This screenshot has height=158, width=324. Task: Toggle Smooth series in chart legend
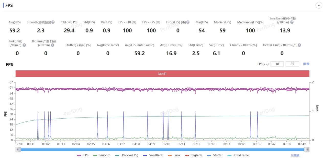pyautogui.click(x=102, y=155)
